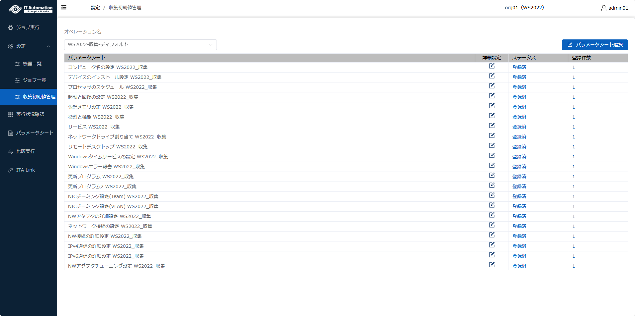Viewport: 635px width, 316px height.
Task: Open detail settings for 更新プログラム2 row
Action: 492,185
